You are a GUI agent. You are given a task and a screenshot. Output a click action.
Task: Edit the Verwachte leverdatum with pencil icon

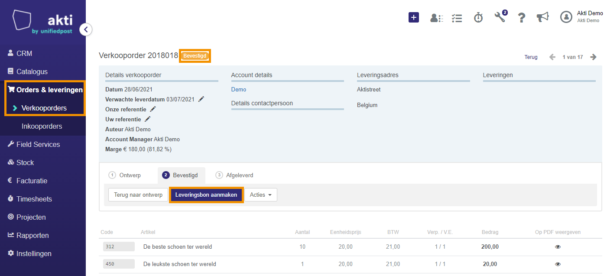tap(201, 99)
